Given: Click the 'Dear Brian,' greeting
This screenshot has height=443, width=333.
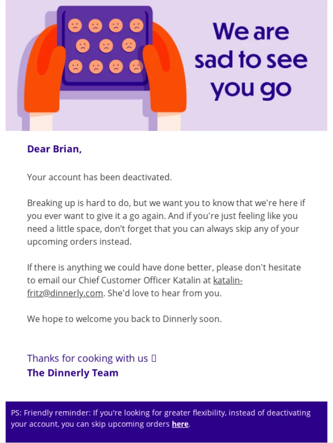Looking at the screenshot, I should click(x=54, y=149).
